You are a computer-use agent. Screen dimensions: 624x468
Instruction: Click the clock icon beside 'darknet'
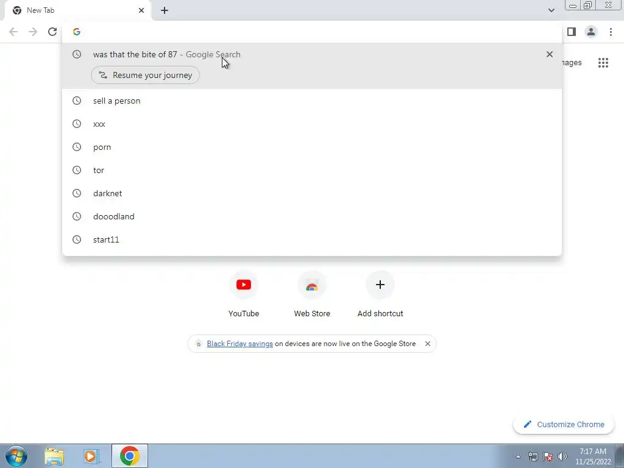77,193
